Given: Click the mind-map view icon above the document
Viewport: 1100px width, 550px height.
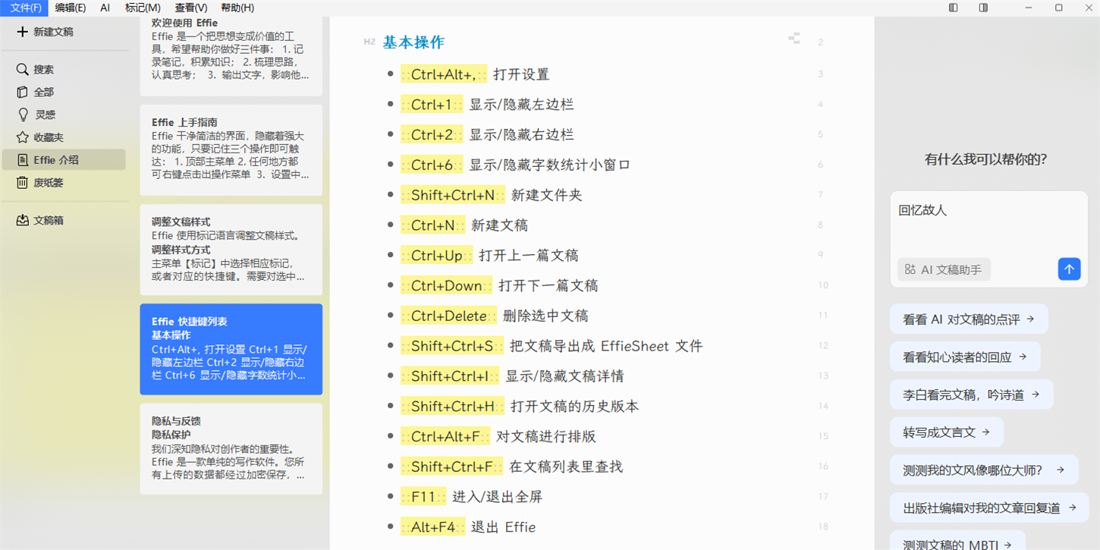Looking at the screenshot, I should point(794,37).
